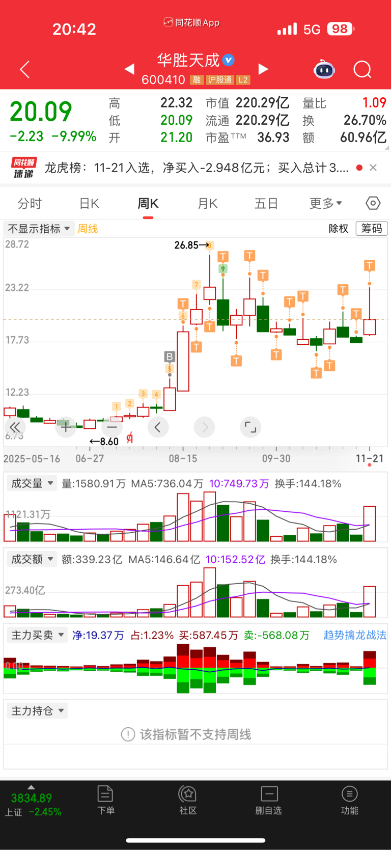Move chart cursor left
This screenshot has width=391, height=850.
tap(158, 427)
